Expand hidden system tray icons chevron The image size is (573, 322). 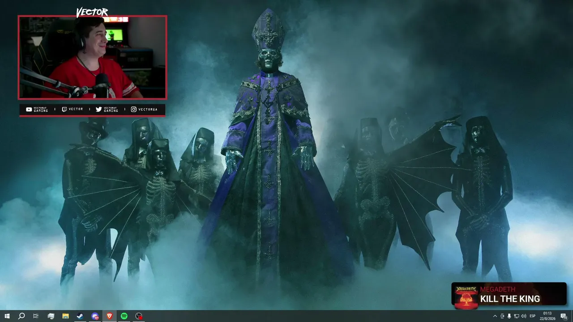click(495, 316)
